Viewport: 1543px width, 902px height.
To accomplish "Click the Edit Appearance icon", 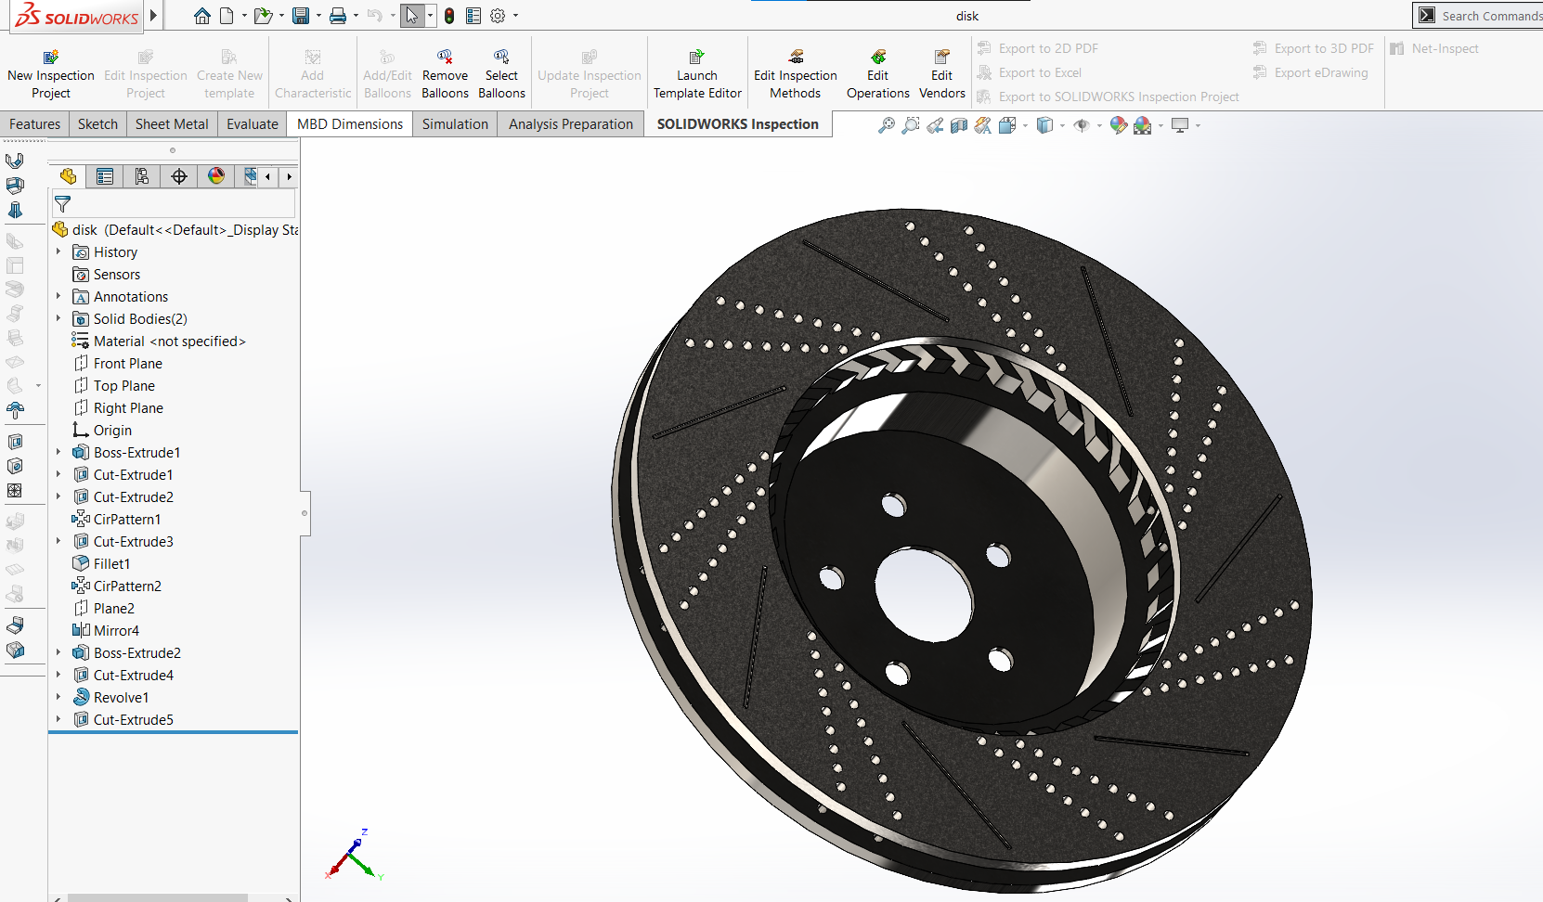I will coord(1118,125).
